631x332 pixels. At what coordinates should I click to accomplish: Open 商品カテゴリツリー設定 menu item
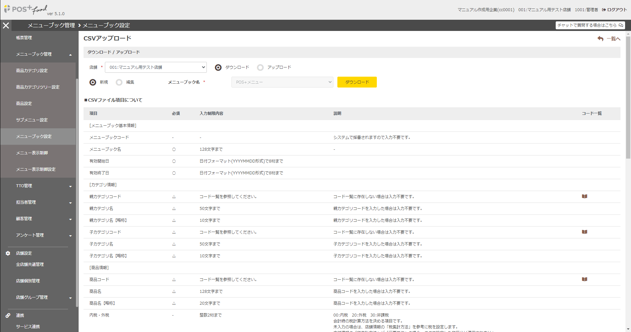point(38,87)
